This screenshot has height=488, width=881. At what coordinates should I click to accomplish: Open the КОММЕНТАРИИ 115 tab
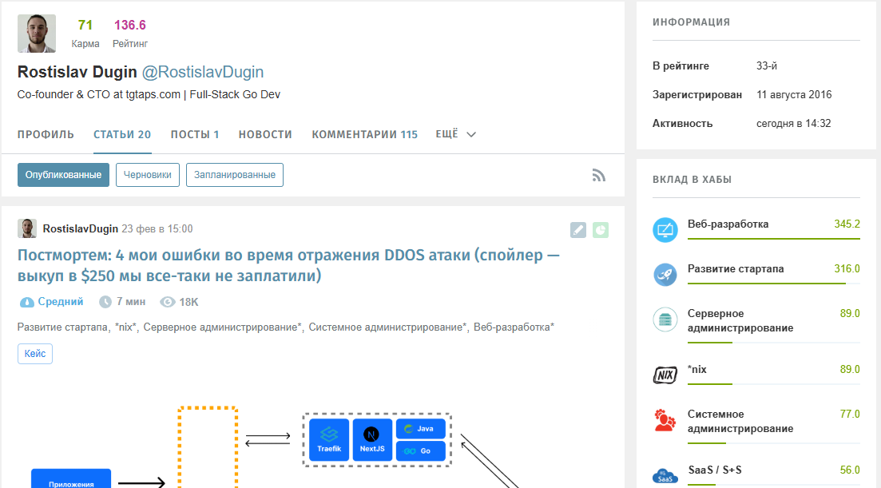click(x=364, y=134)
